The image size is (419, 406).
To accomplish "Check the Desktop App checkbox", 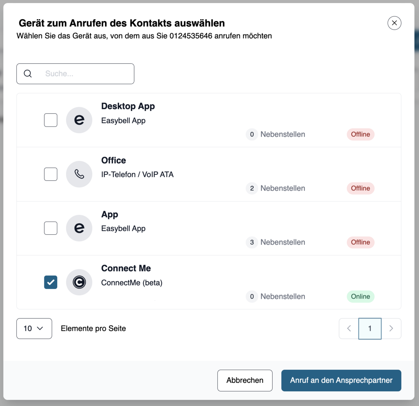I will [51, 120].
